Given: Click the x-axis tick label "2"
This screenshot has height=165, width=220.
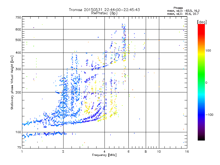Looking at the screenshot, I should 63,152.
